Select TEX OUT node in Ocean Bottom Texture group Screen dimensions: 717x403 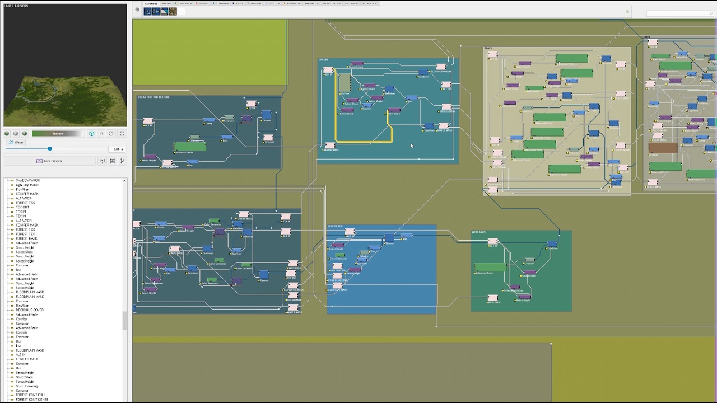268,138
